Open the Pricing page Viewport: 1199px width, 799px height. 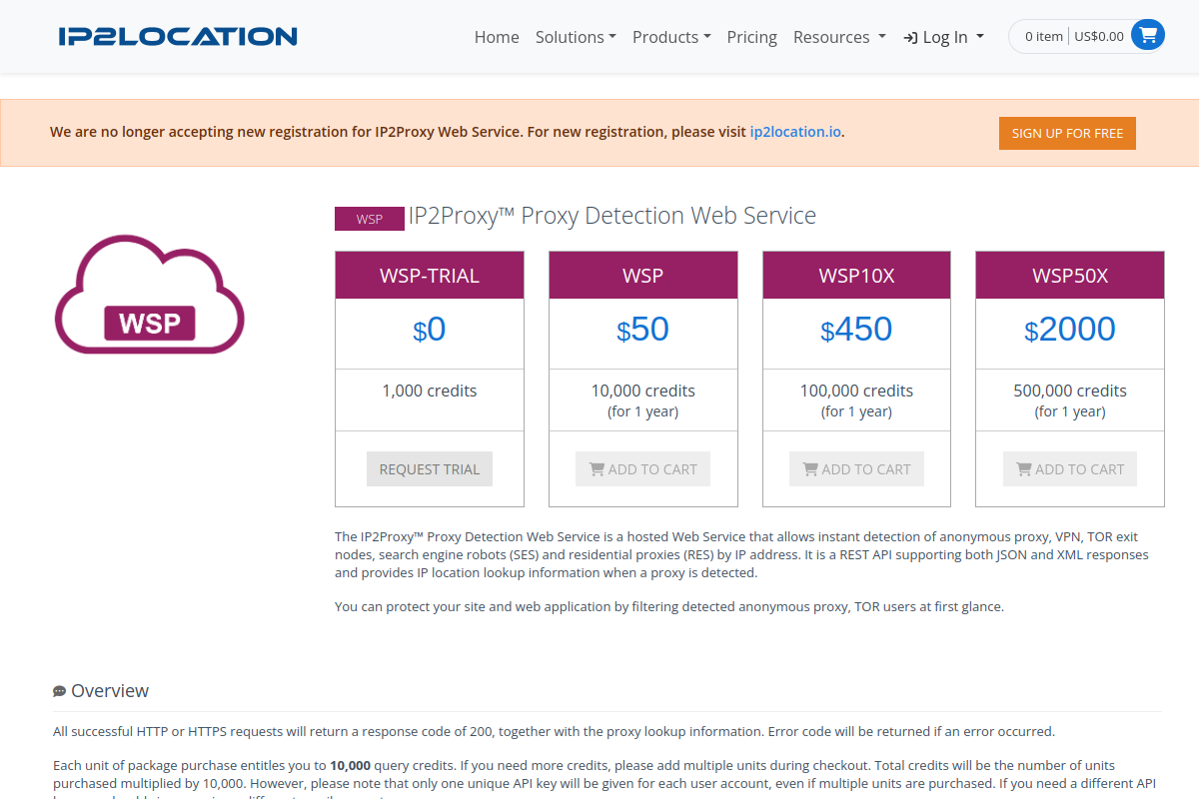tap(752, 37)
